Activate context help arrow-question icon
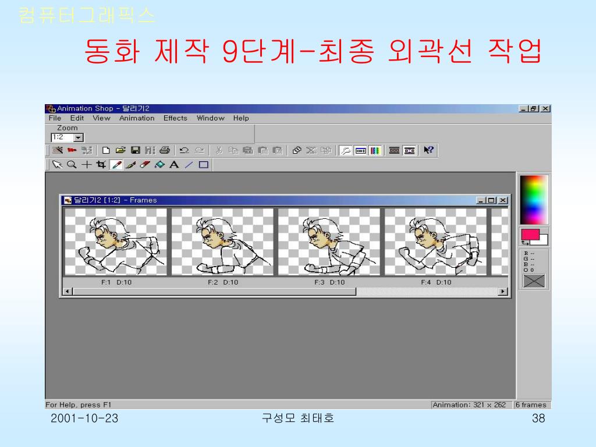Viewport: 596px width, 447px height. tap(428, 151)
